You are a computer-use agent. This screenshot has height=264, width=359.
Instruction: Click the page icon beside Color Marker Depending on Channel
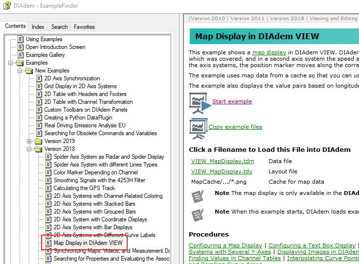(48, 172)
